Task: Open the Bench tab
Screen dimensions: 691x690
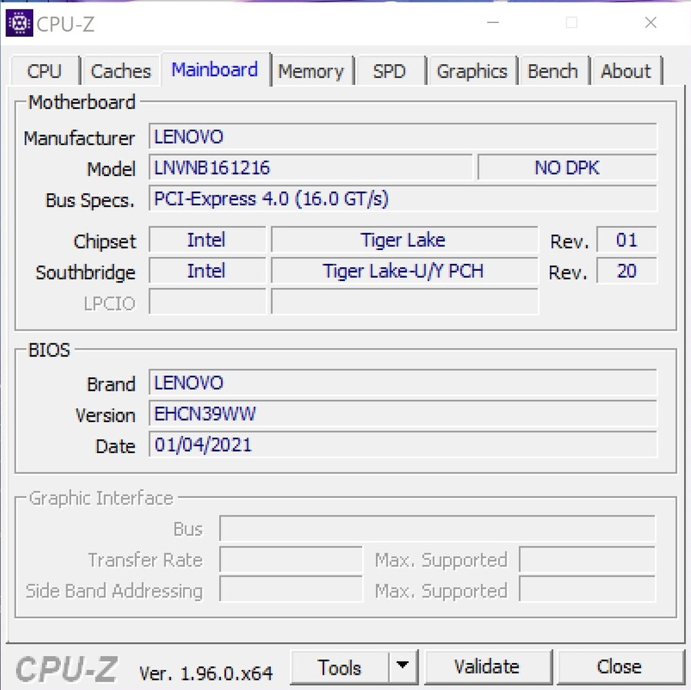Action: tap(553, 71)
